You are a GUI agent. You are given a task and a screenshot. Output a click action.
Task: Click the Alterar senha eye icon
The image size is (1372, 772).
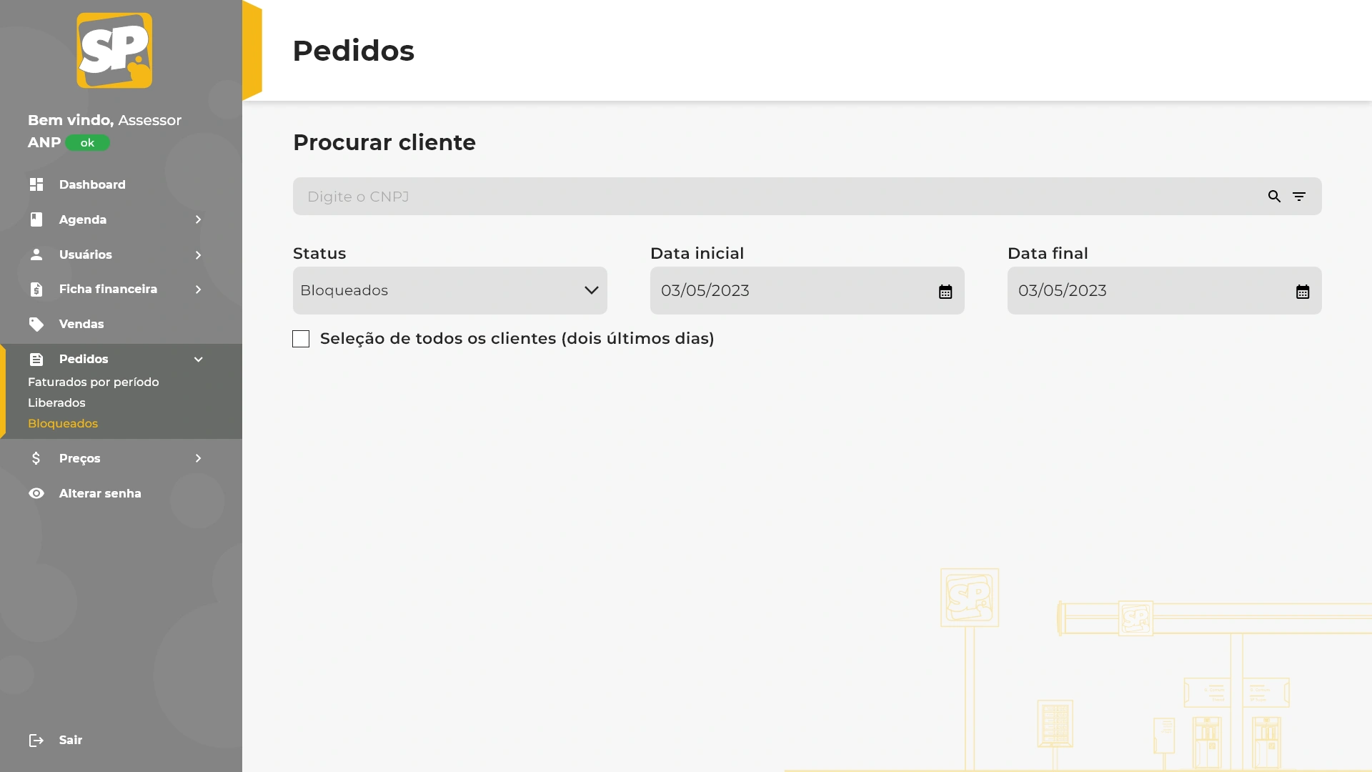[36, 494]
